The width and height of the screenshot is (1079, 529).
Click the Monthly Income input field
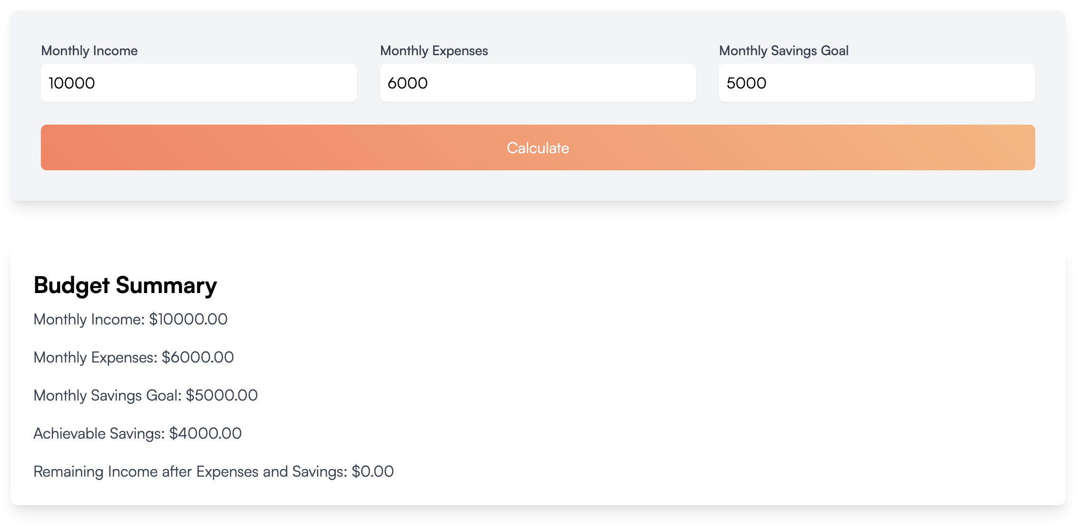click(199, 83)
